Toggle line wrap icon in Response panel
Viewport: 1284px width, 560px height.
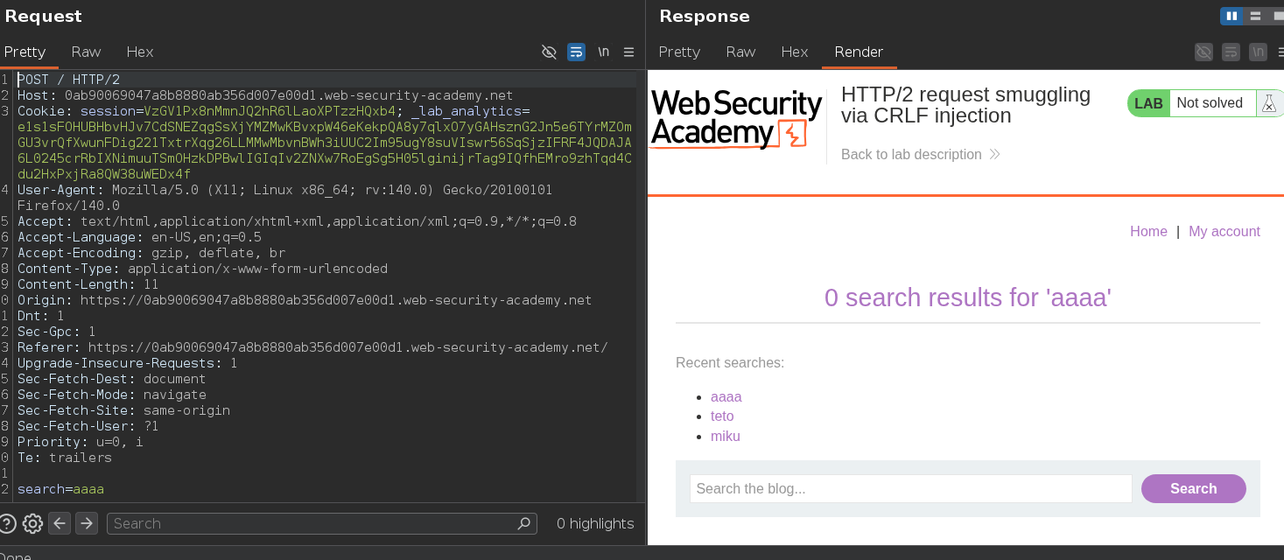pyautogui.click(x=1231, y=52)
